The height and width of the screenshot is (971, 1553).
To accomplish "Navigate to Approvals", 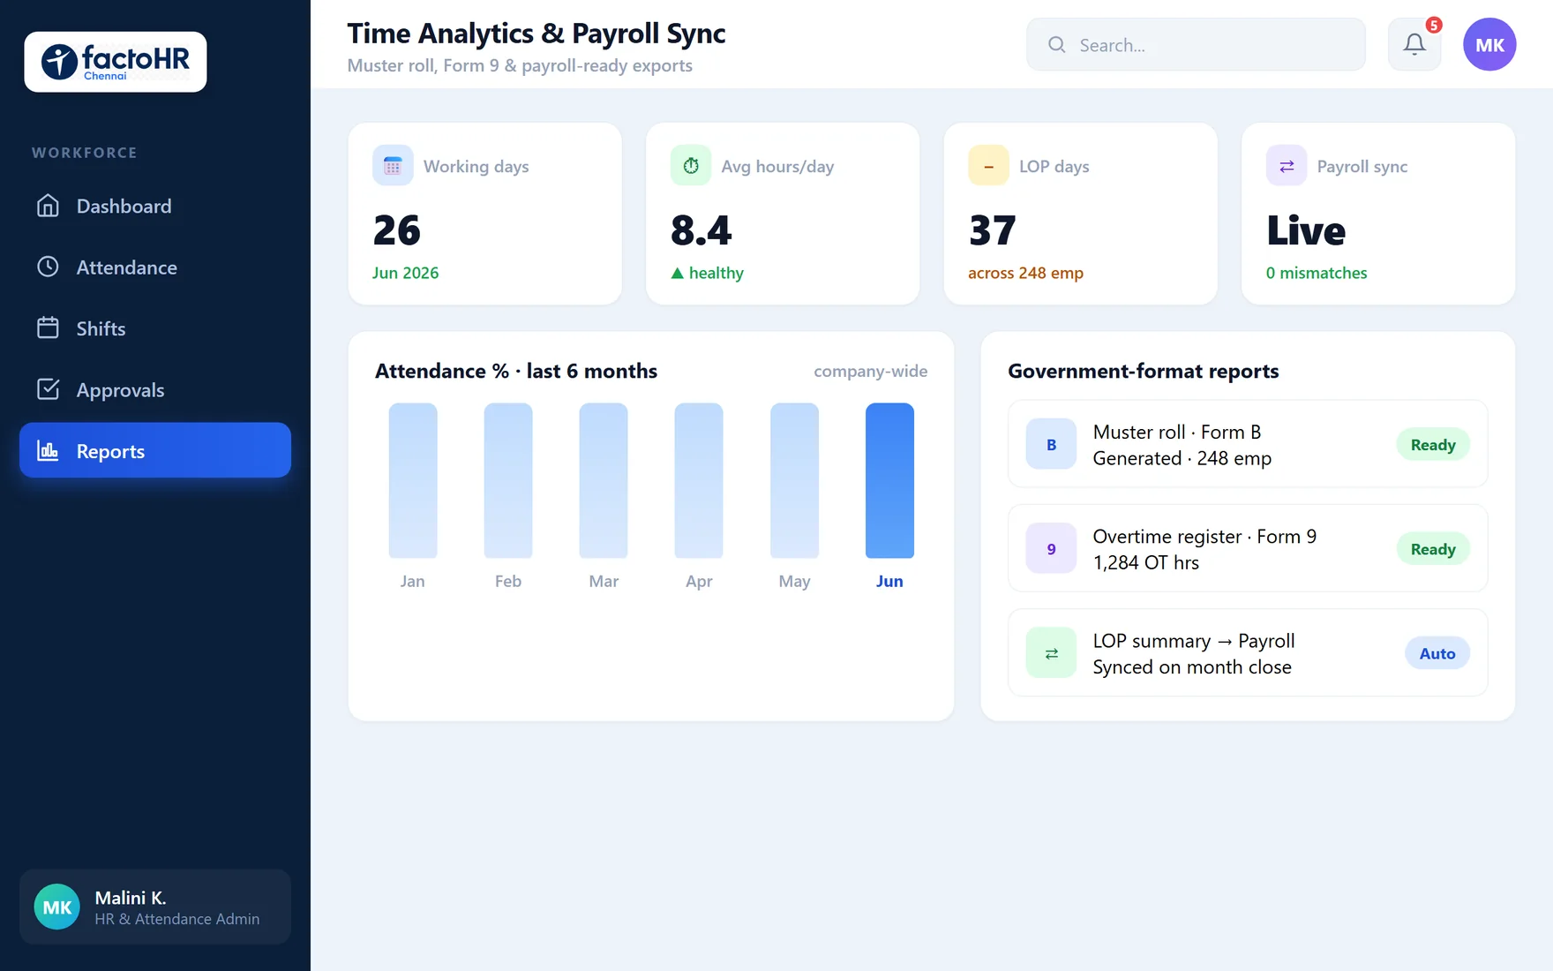I will pyautogui.click(x=155, y=389).
